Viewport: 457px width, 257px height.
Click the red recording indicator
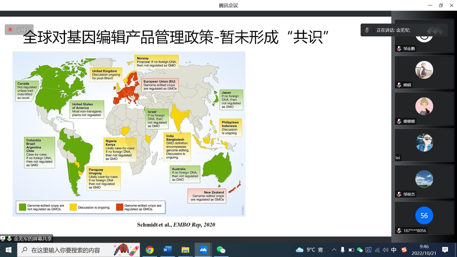tap(10, 30)
